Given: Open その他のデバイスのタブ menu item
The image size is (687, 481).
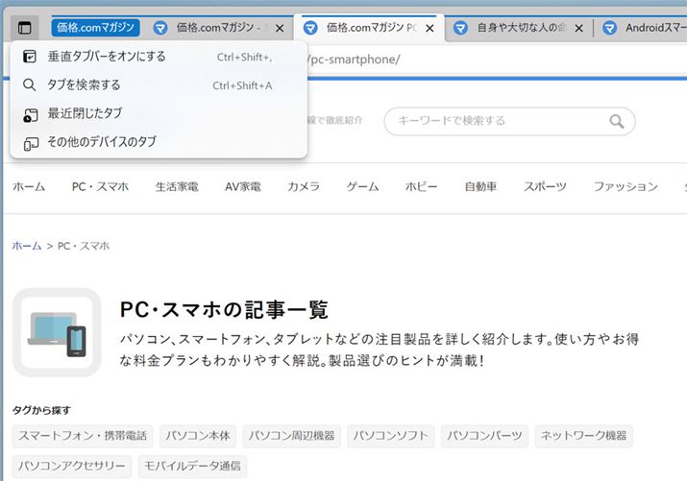Looking at the screenshot, I should [101, 142].
